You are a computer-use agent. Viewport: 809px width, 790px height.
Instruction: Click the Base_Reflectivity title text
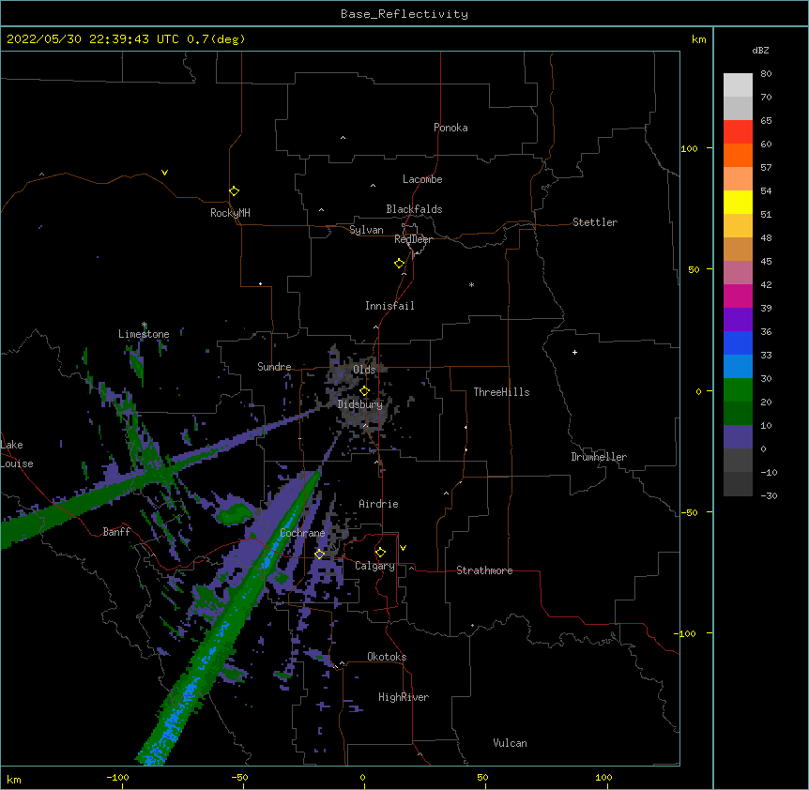click(x=404, y=14)
